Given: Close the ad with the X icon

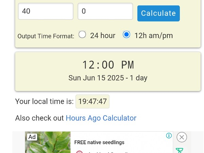Looking at the screenshot, I should click(182, 137).
